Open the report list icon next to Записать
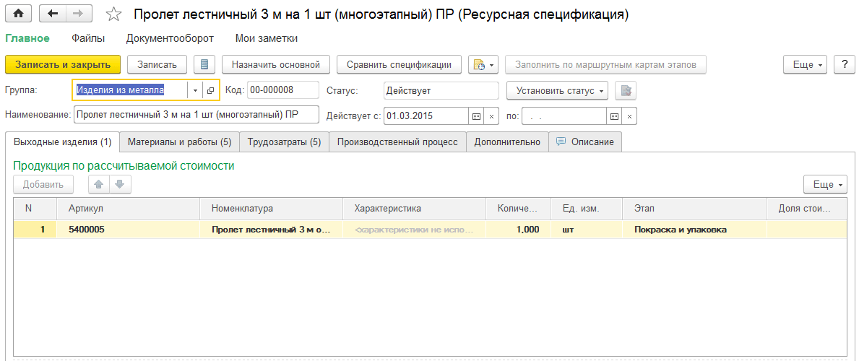Image resolution: width=859 pixels, height=361 pixels. point(204,64)
